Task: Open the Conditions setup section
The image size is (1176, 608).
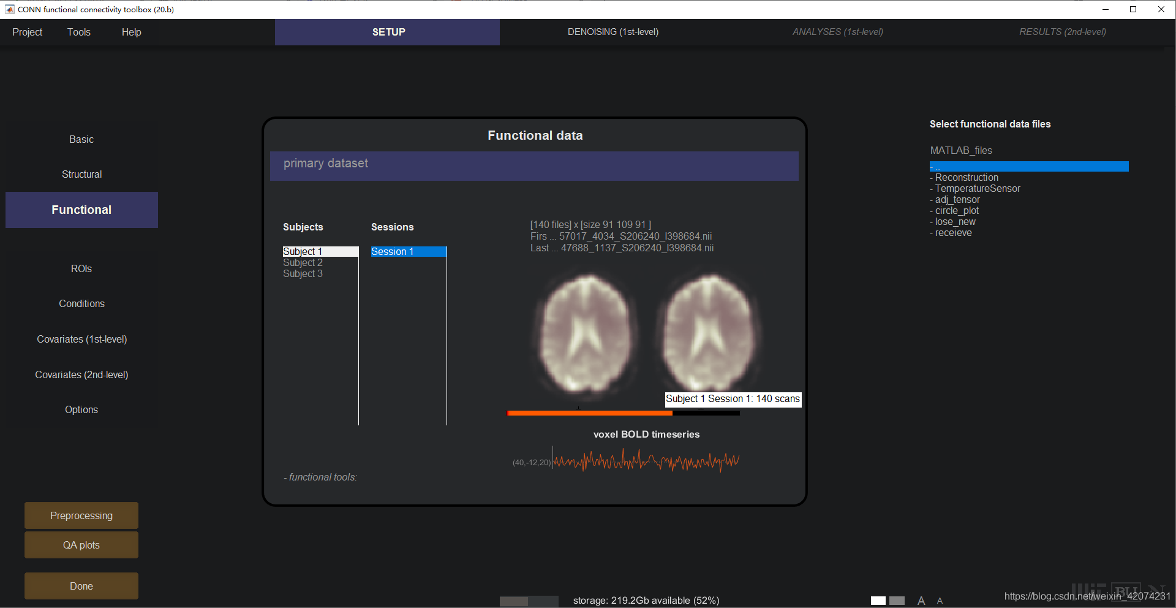Action: (81, 304)
